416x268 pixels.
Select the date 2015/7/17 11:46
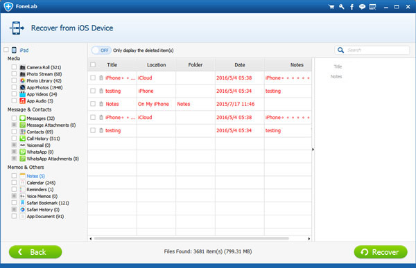point(235,104)
